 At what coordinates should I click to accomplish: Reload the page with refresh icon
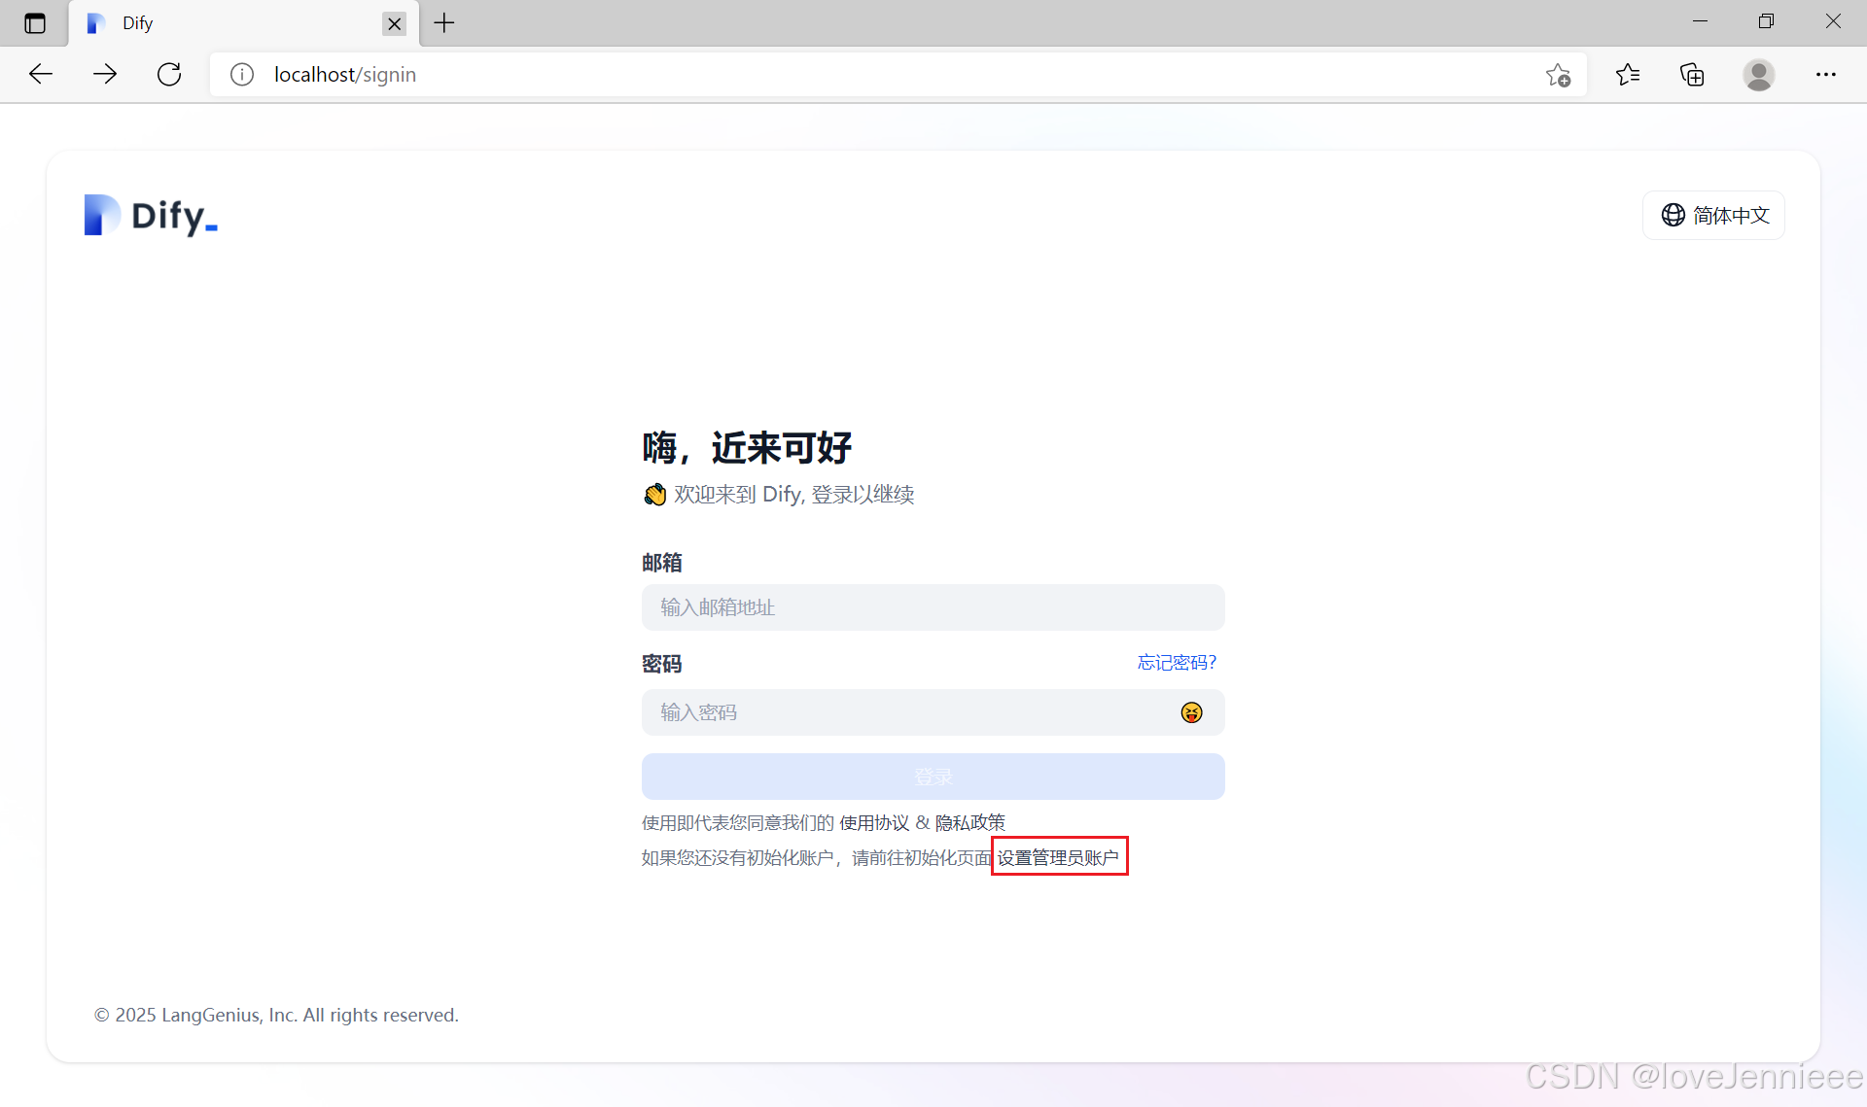[169, 74]
